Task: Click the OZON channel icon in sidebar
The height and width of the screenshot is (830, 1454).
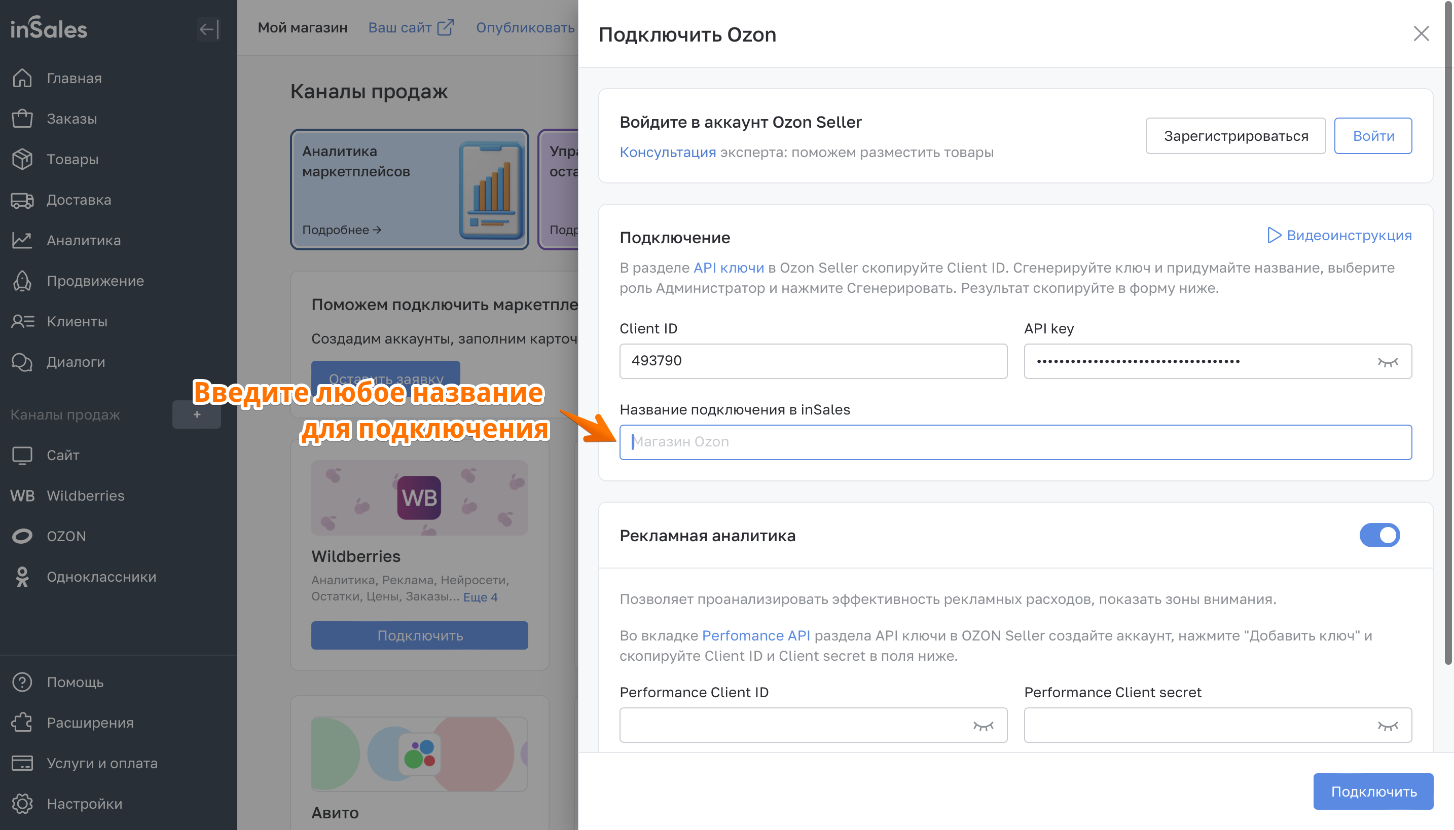Action: pyautogui.click(x=22, y=537)
